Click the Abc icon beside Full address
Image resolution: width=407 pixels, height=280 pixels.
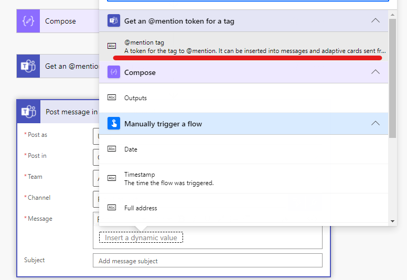(x=112, y=207)
